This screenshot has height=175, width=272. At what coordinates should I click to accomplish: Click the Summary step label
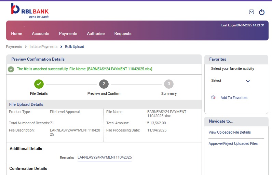pyautogui.click(x=169, y=93)
